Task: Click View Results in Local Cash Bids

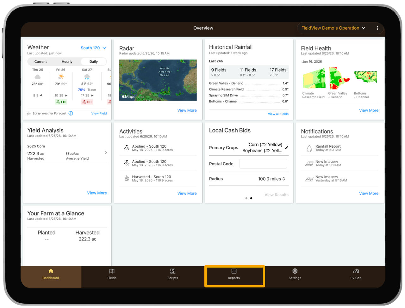Action: (277, 195)
